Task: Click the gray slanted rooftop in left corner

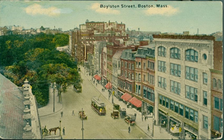Action: pyautogui.click(x=11, y=111)
